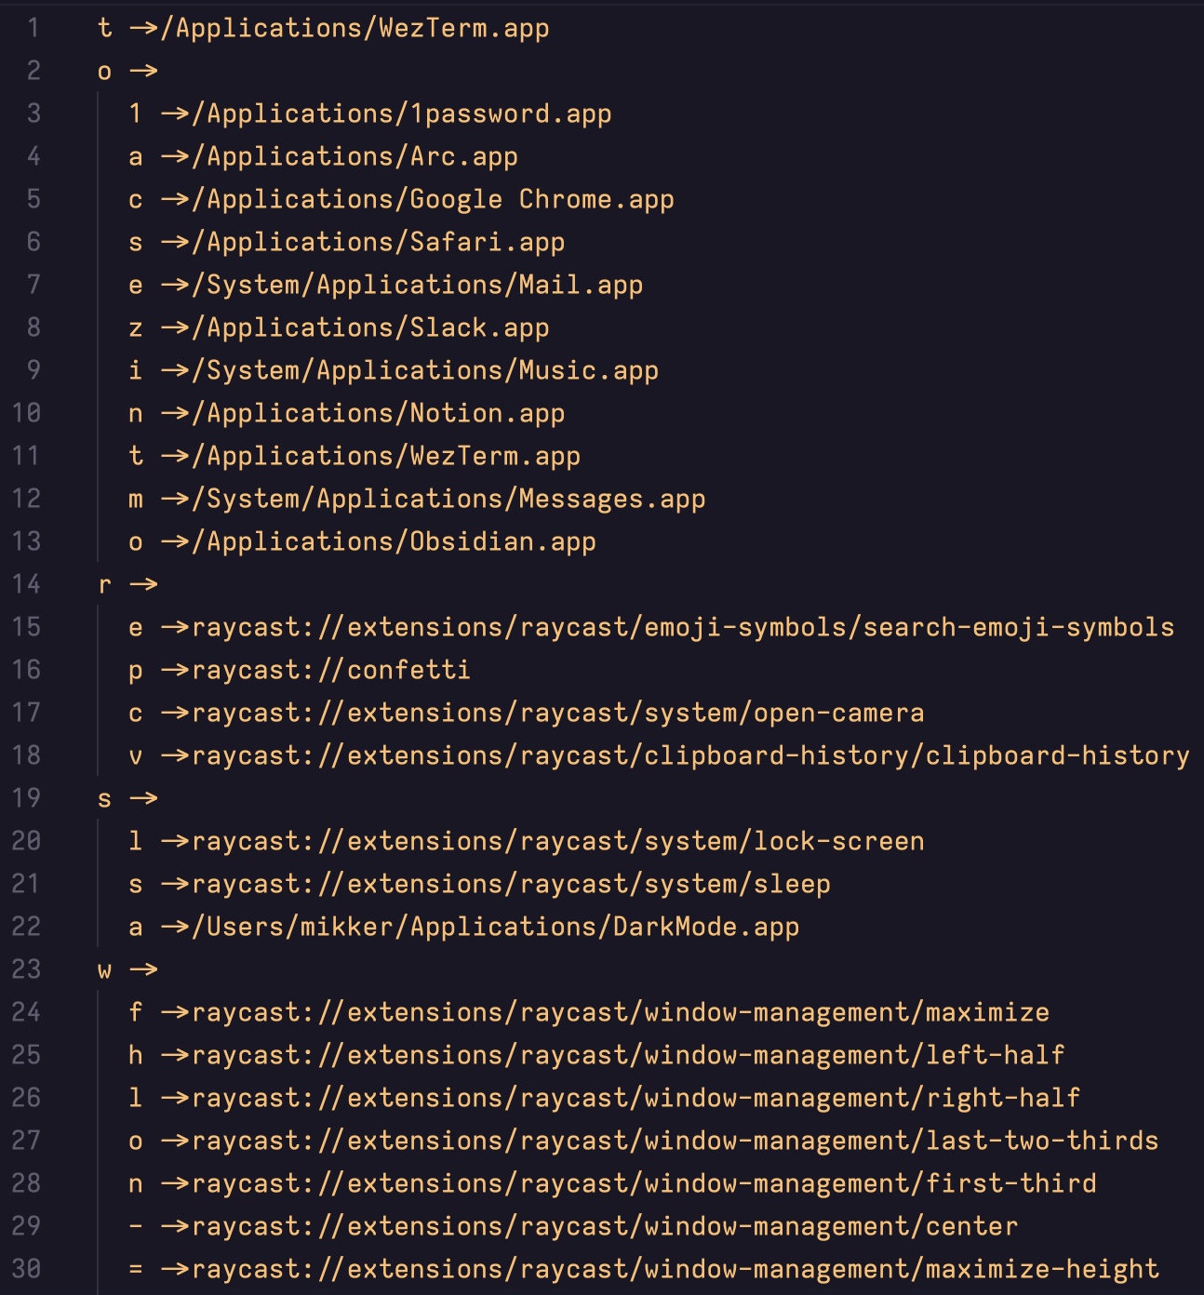Click the 'w →' group header line

click(127, 969)
